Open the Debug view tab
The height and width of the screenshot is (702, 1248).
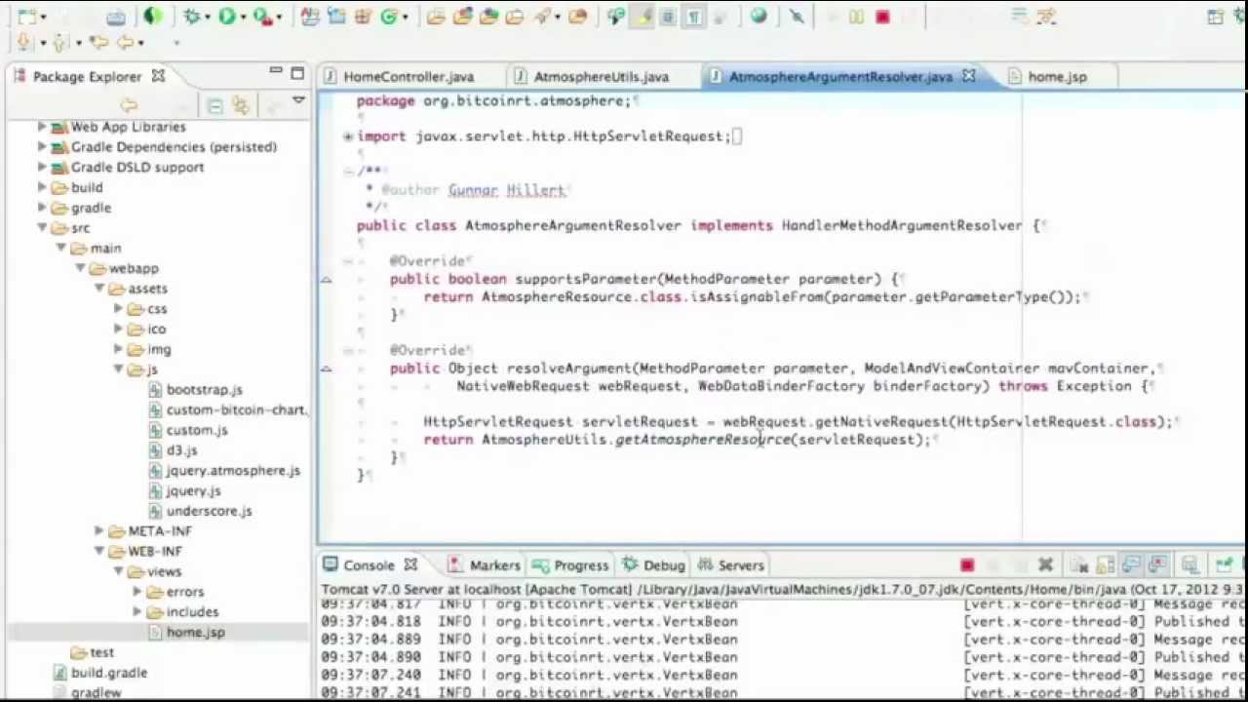click(x=653, y=565)
